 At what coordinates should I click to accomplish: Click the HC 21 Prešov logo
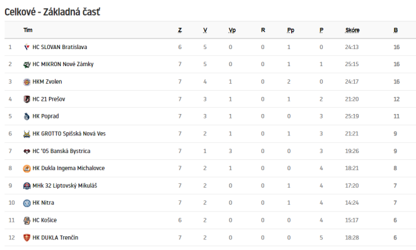click(26, 99)
